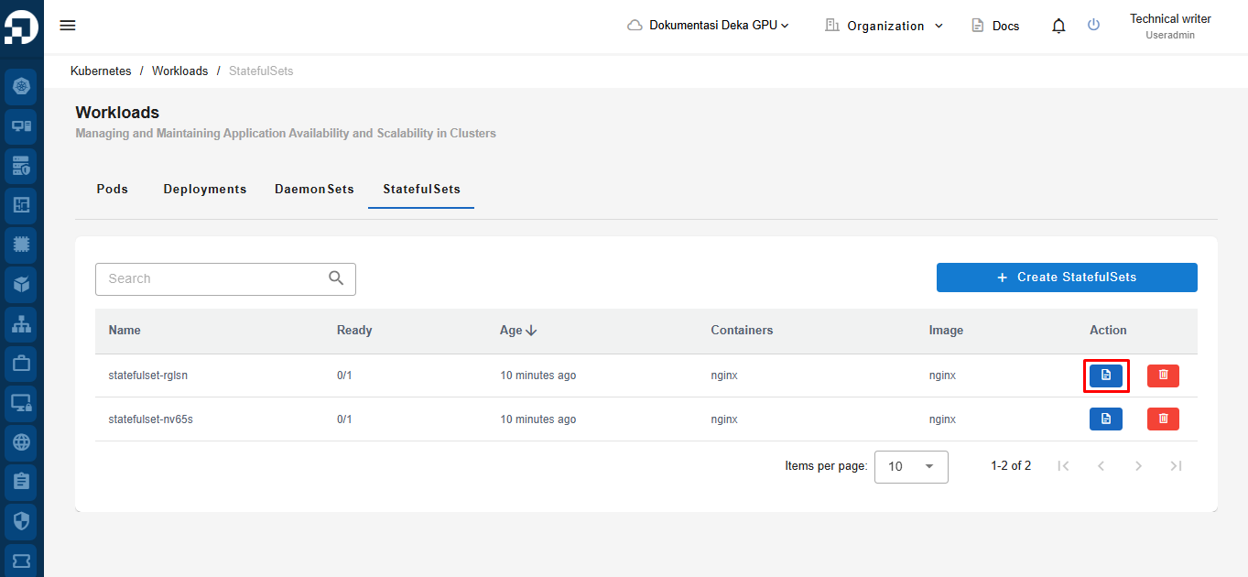Viewport: 1248px width, 577px height.
Task: Open detail document for statefulset-nv65s
Action: 1105,419
